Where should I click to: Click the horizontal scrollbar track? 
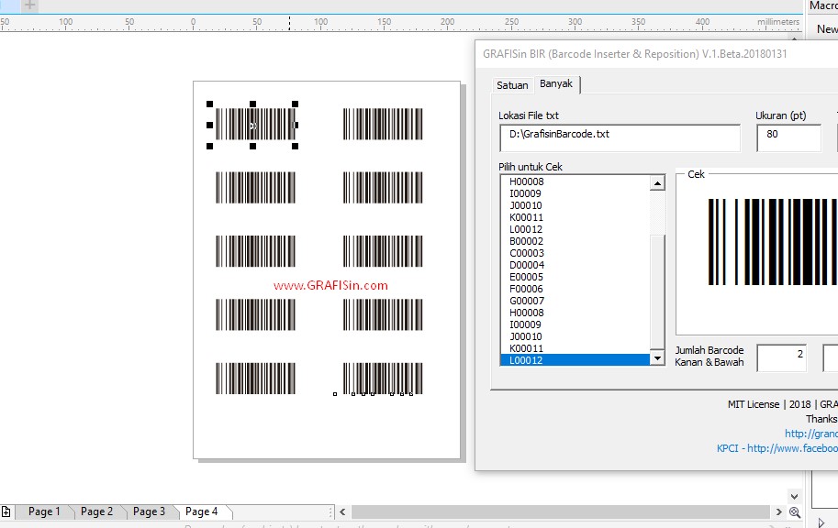(x=560, y=512)
